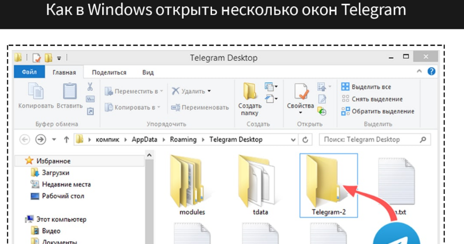Collapse the ribbon with the chevron
464x244 pixels.
(x=419, y=71)
